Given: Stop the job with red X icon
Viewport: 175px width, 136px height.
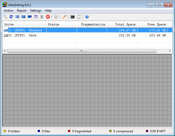Looking at the screenshot, I should (48, 17).
